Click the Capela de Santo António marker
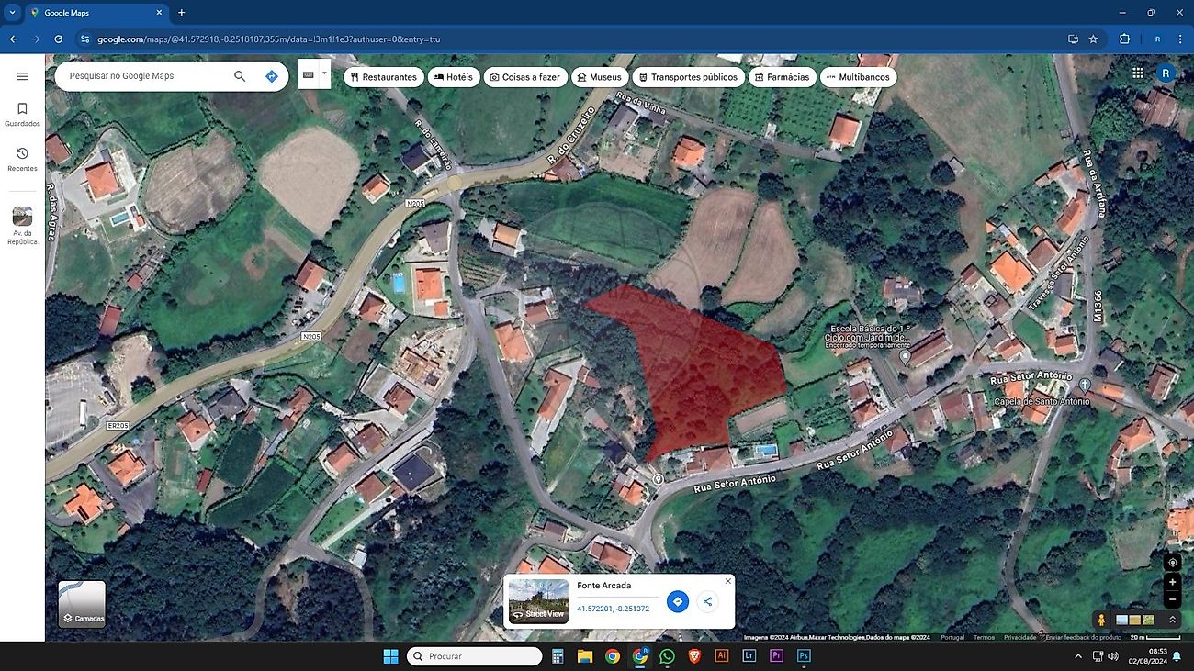 [1085, 384]
